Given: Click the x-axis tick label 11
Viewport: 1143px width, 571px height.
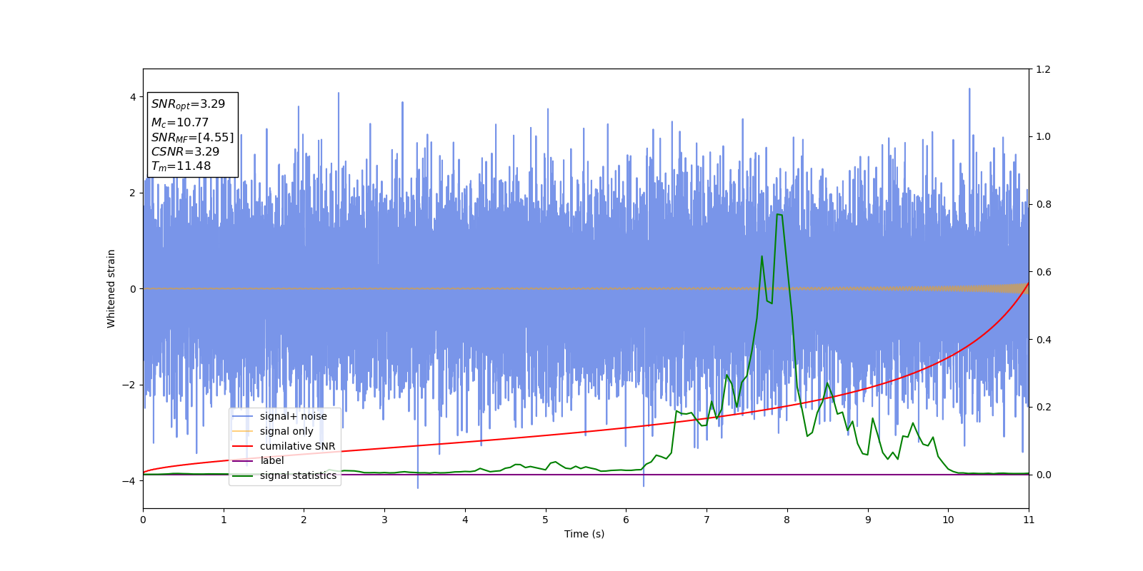Looking at the screenshot, I should (x=1029, y=520).
